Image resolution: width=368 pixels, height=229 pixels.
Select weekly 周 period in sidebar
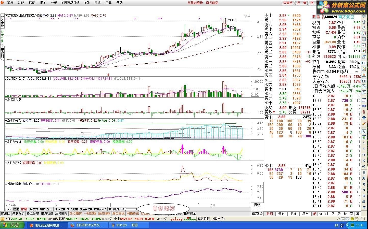364,178
